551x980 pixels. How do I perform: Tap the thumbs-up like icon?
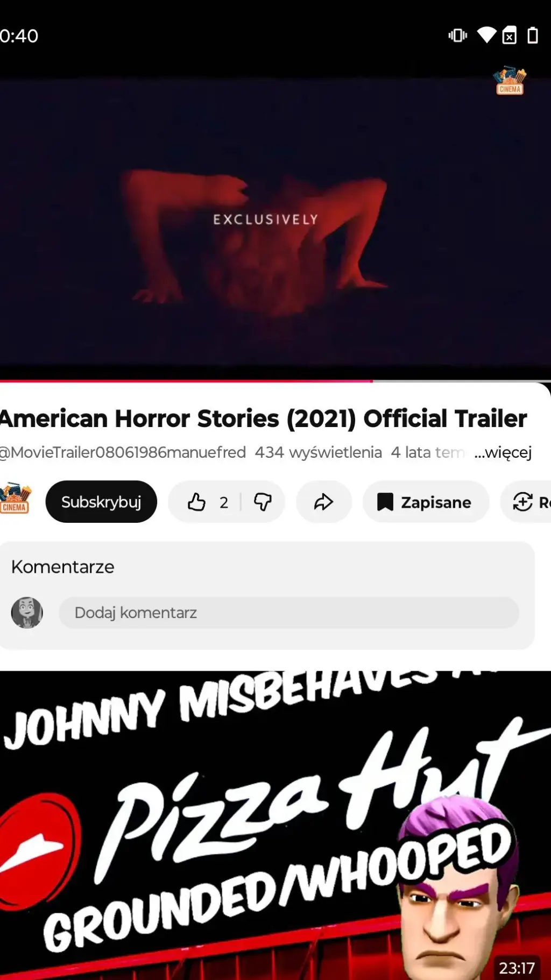tap(196, 502)
